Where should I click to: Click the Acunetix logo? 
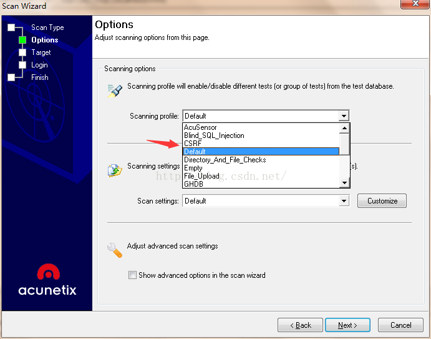pyautogui.click(x=47, y=280)
